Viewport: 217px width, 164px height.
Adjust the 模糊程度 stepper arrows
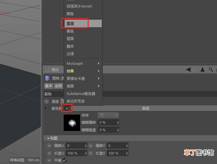click(x=118, y=130)
